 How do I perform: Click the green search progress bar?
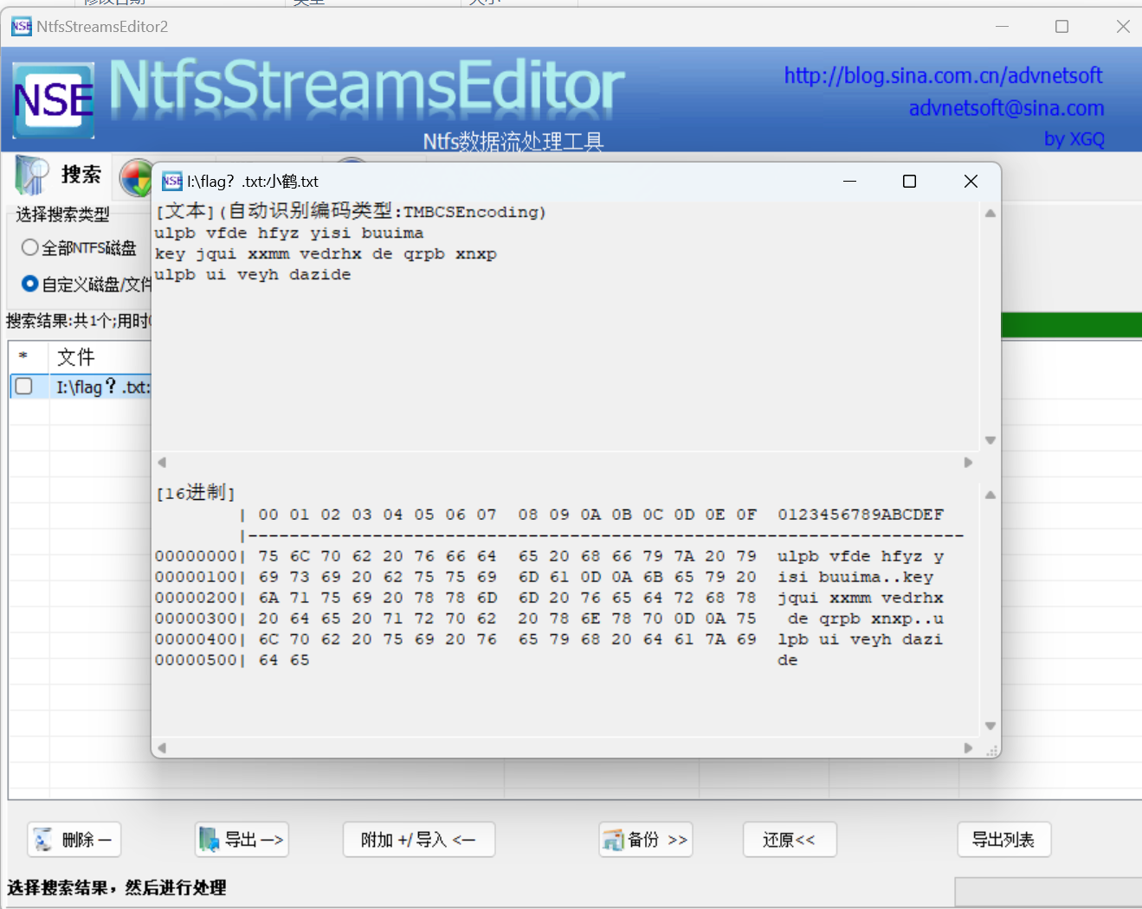coord(1072,325)
